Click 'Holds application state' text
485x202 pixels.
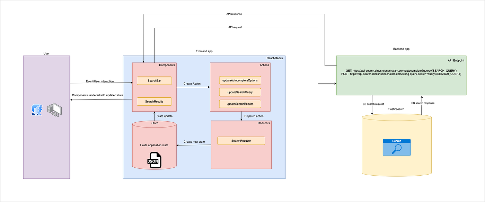[154, 145]
